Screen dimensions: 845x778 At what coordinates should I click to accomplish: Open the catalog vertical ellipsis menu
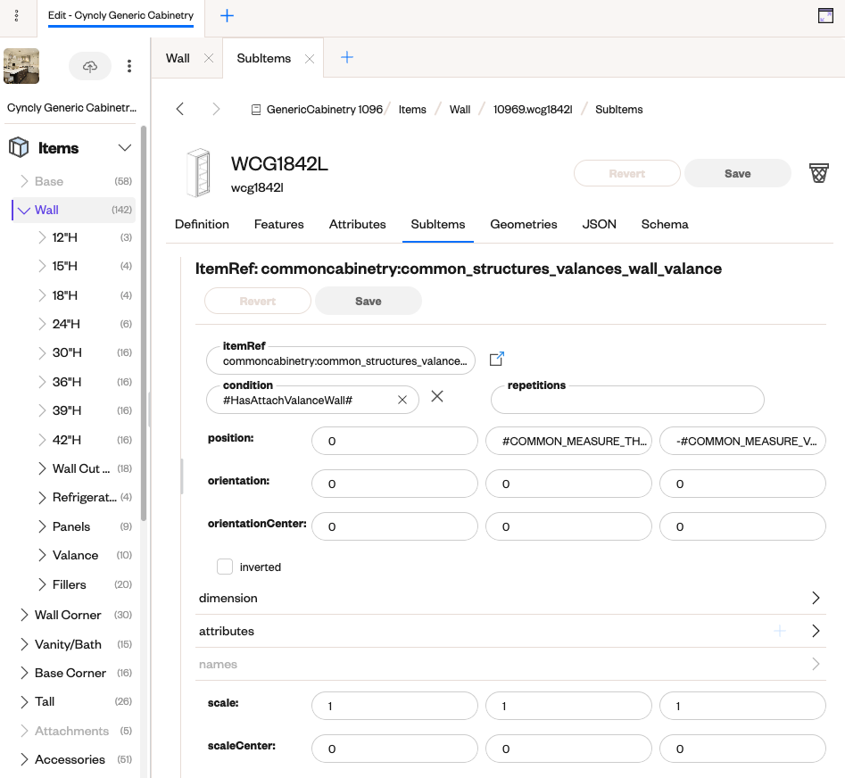(128, 66)
